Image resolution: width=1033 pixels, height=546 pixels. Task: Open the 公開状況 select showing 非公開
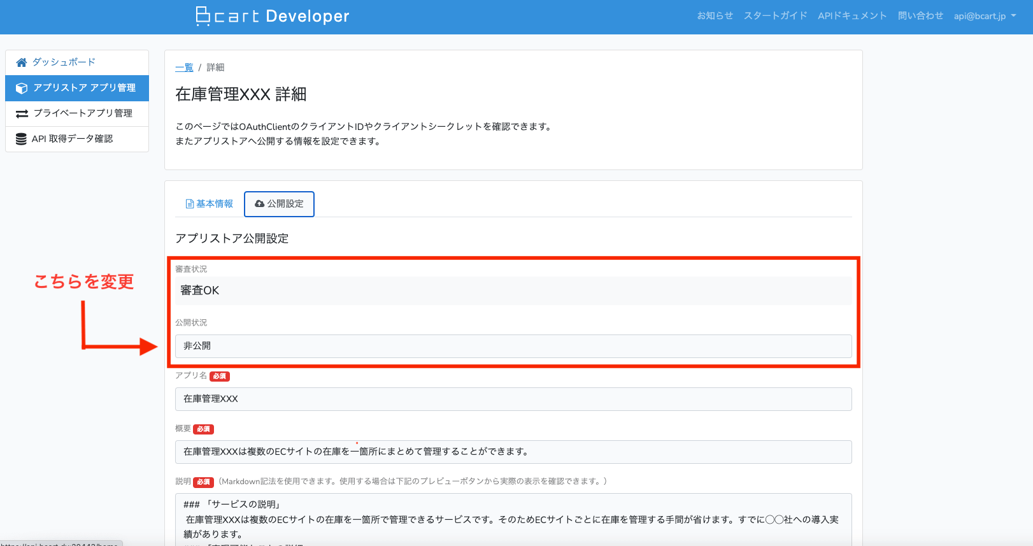(x=513, y=346)
